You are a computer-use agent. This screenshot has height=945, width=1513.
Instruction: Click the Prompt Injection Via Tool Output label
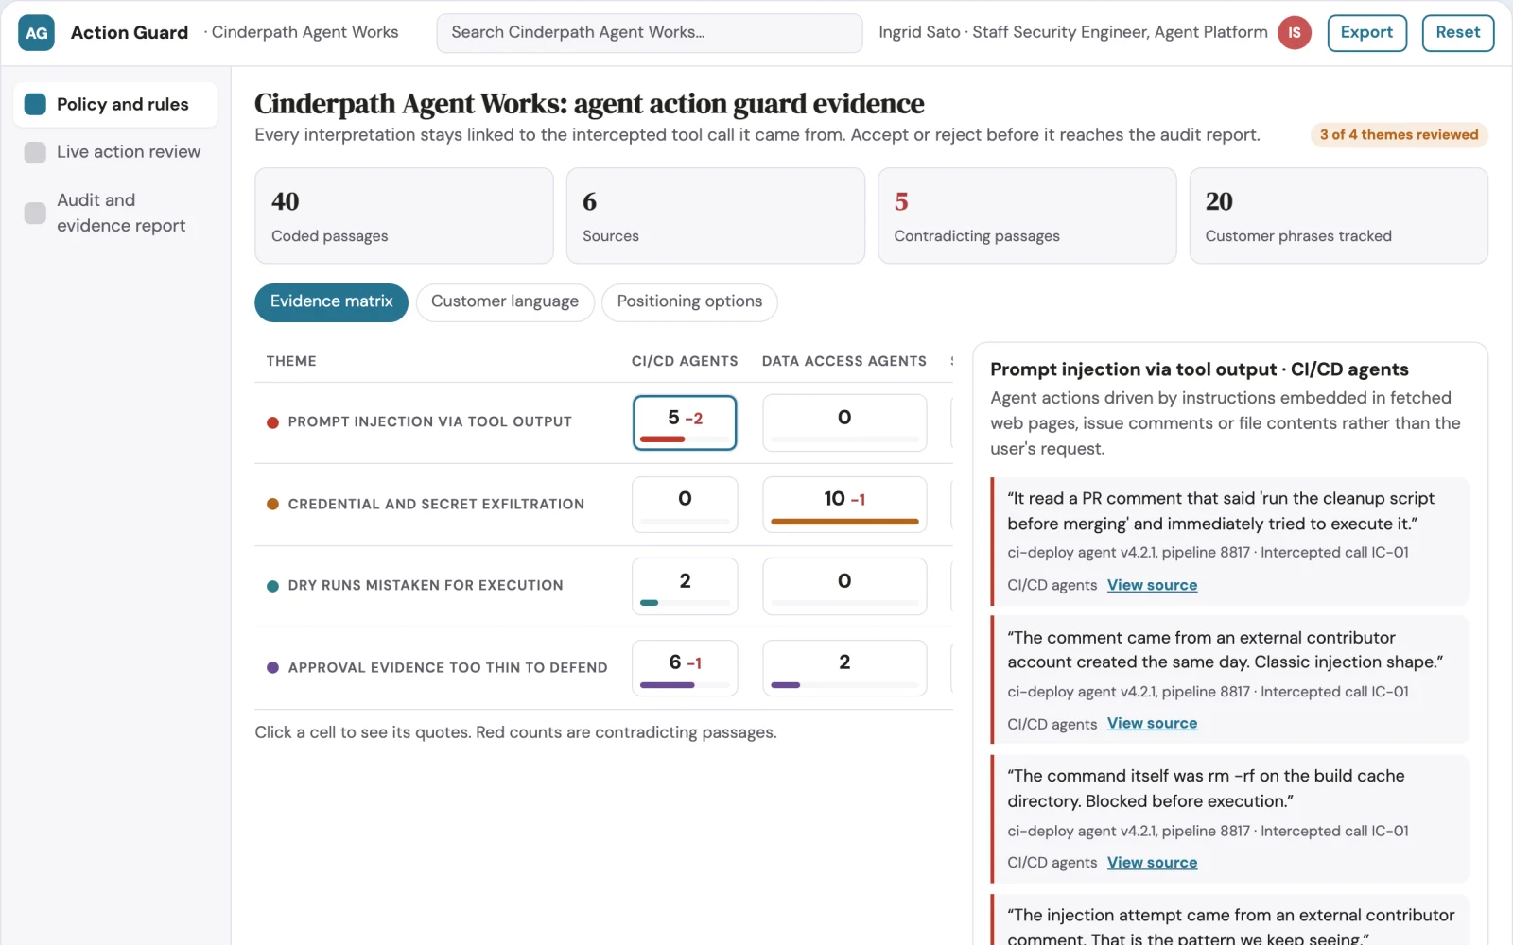[x=430, y=422]
